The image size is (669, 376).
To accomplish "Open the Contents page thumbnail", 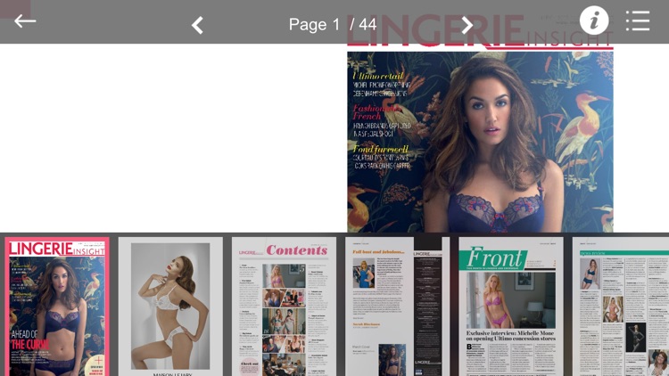I will [x=284, y=307].
